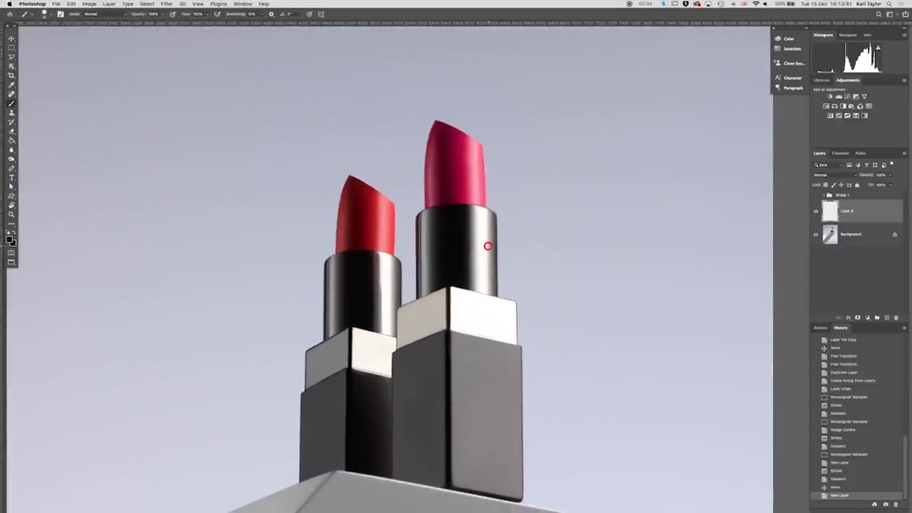Select the Move tool

(x=11, y=39)
